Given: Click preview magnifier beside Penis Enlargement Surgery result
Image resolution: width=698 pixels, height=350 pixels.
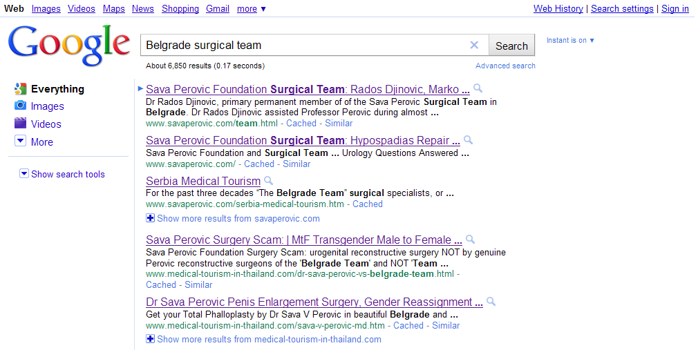Looking at the screenshot, I should [491, 302].
